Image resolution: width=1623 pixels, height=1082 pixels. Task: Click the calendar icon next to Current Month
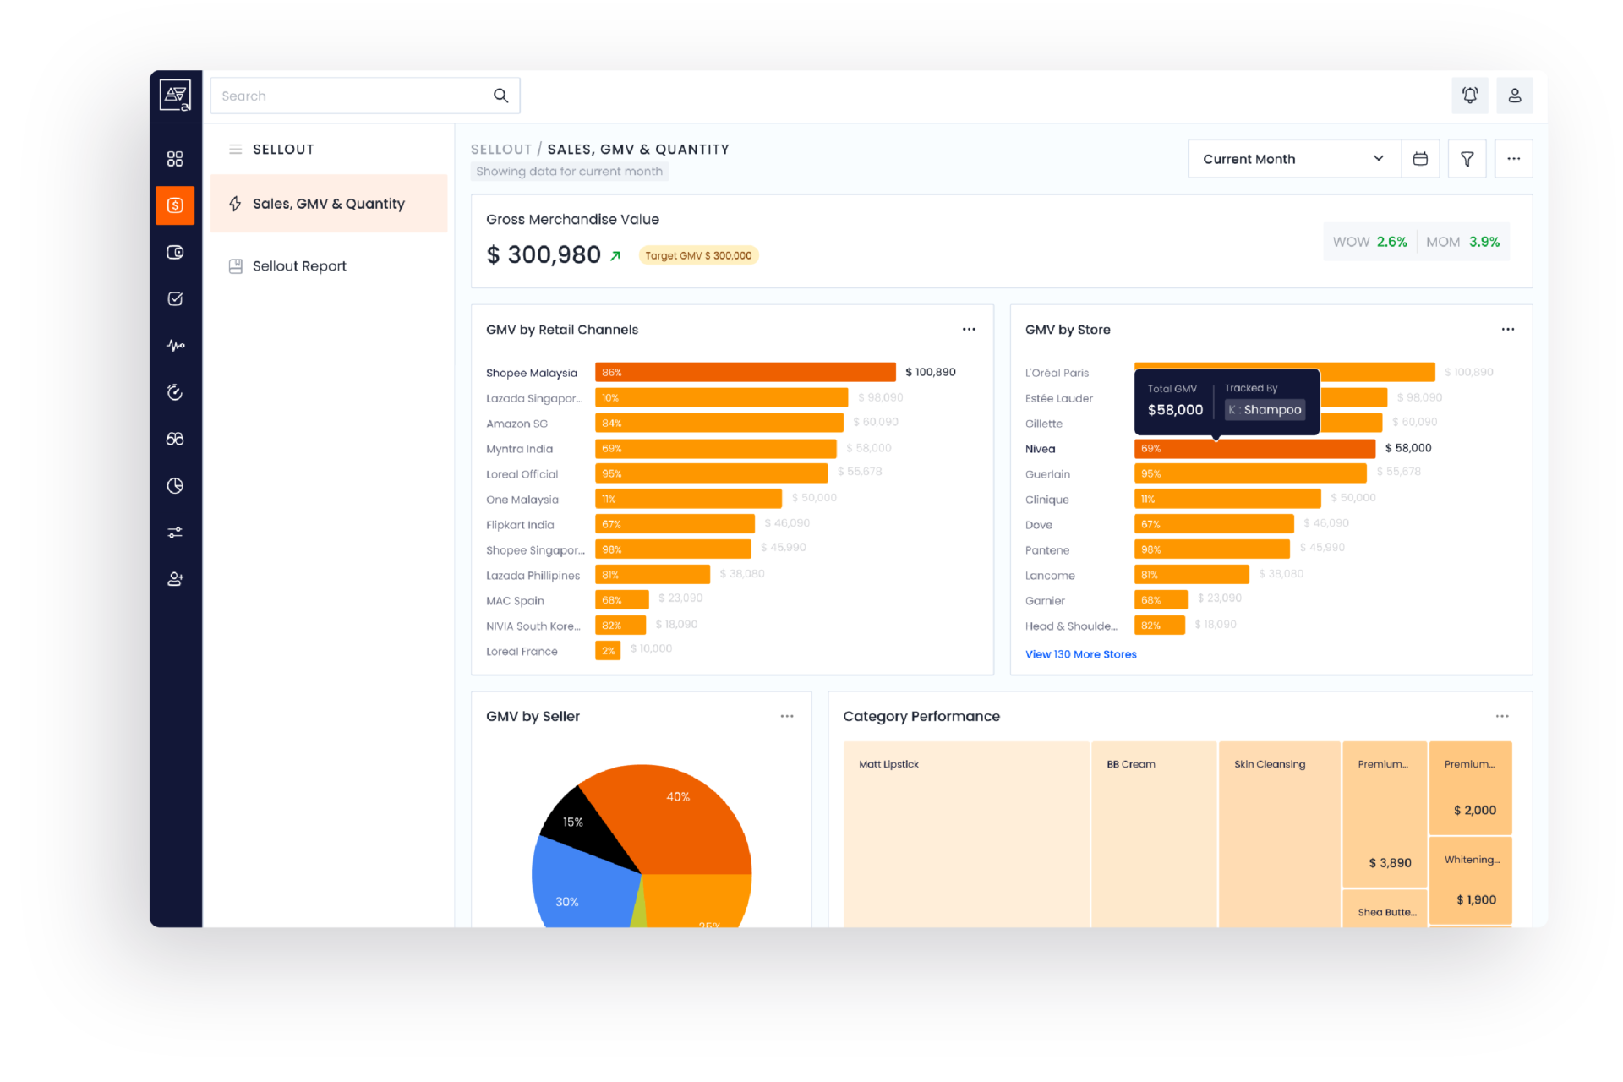1420,158
